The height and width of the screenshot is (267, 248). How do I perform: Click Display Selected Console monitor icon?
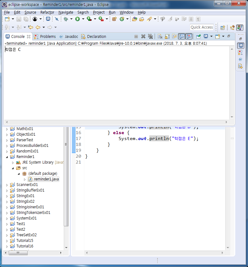206,36
